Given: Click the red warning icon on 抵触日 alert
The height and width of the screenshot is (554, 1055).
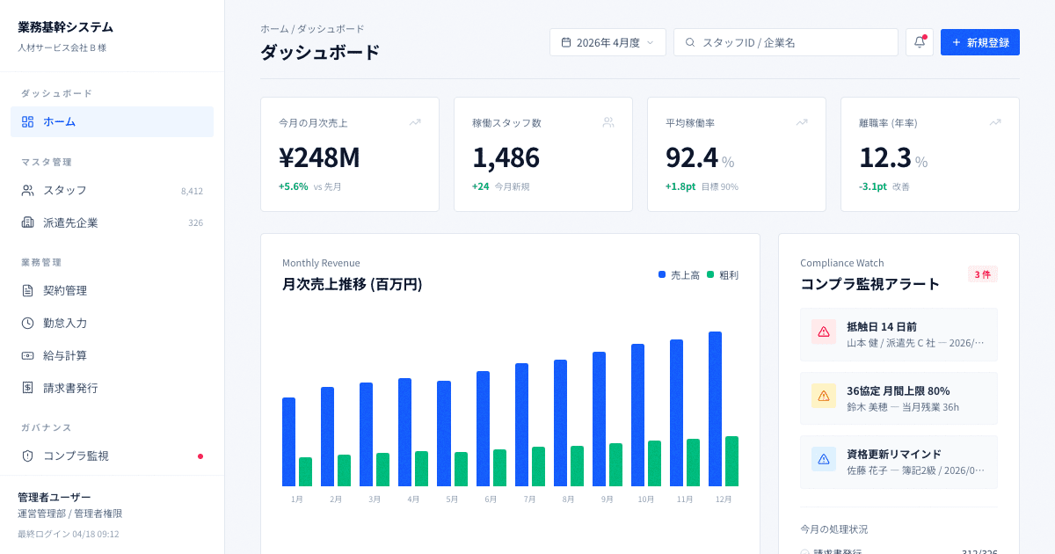Looking at the screenshot, I should (823, 332).
